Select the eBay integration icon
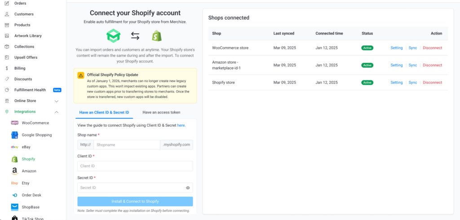Image resolution: width=460 pixels, height=220 pixels. 14,147
